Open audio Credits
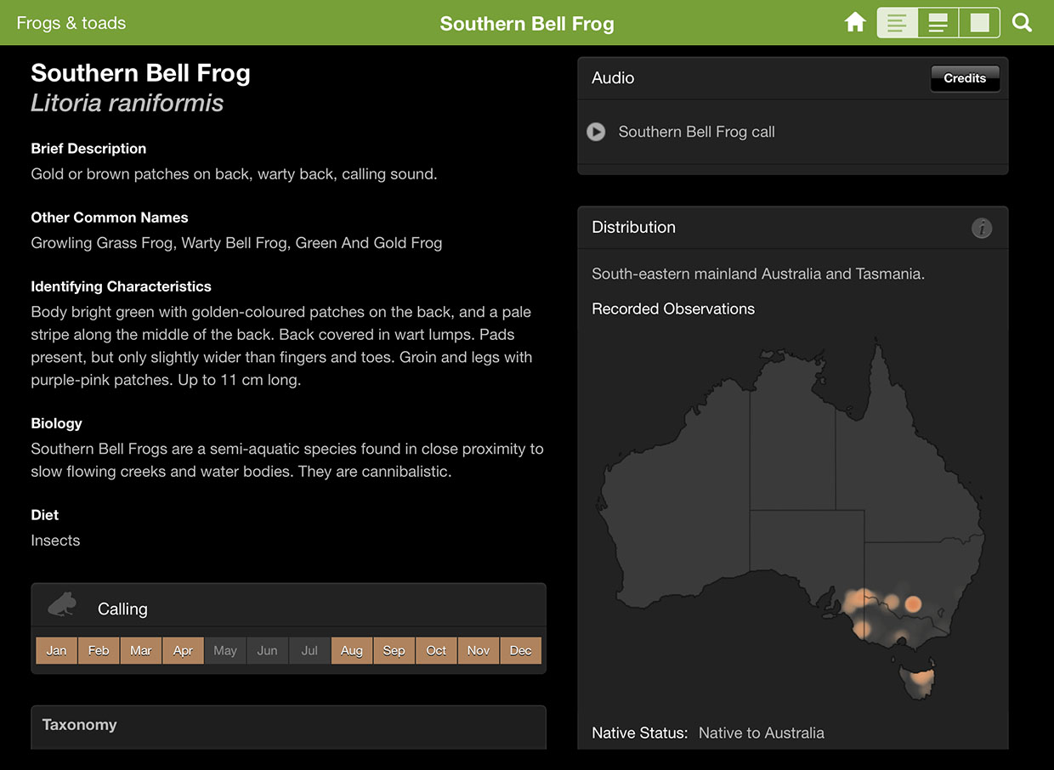The image size is (1054, 770). [965, 78]
